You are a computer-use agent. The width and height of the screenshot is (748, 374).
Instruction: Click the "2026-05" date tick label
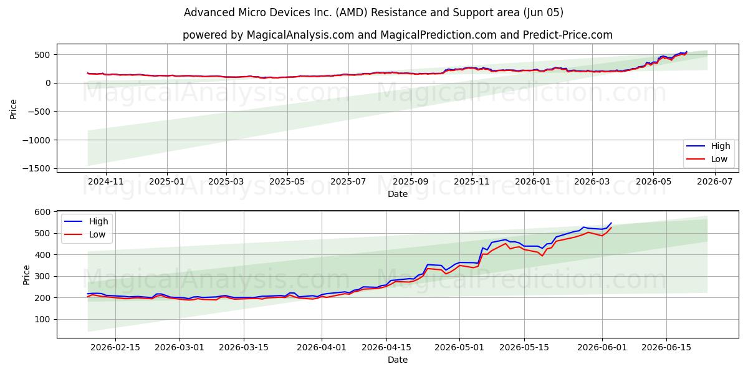tap(653, 181)
